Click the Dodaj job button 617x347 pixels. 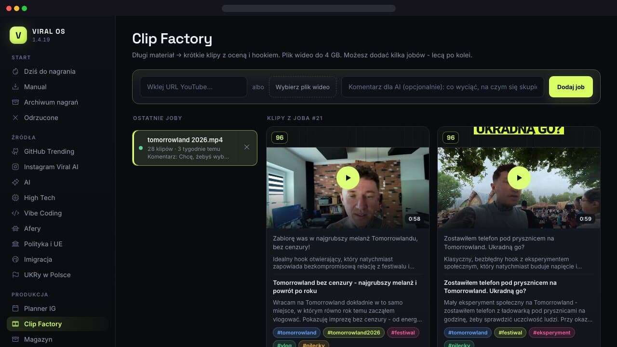click(571, 87)
